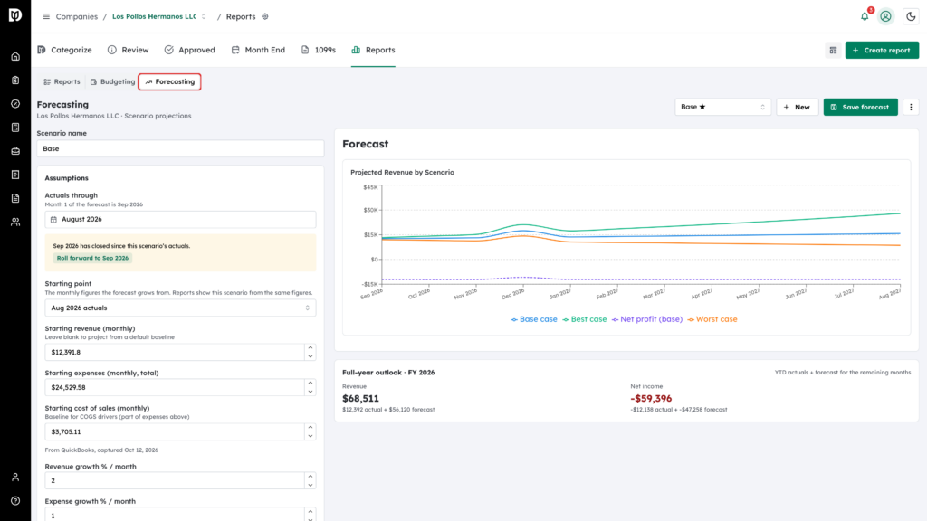
Task: Click the Save forecast button
Action: click(x=860, y=107)
